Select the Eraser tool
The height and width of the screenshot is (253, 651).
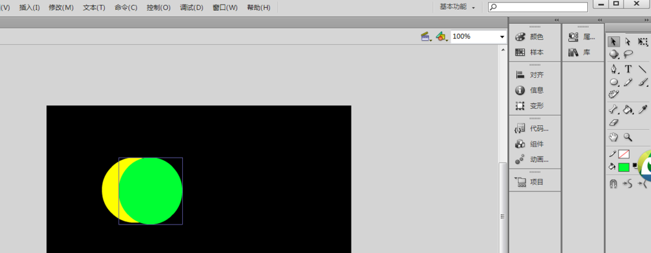pos(614,123)
